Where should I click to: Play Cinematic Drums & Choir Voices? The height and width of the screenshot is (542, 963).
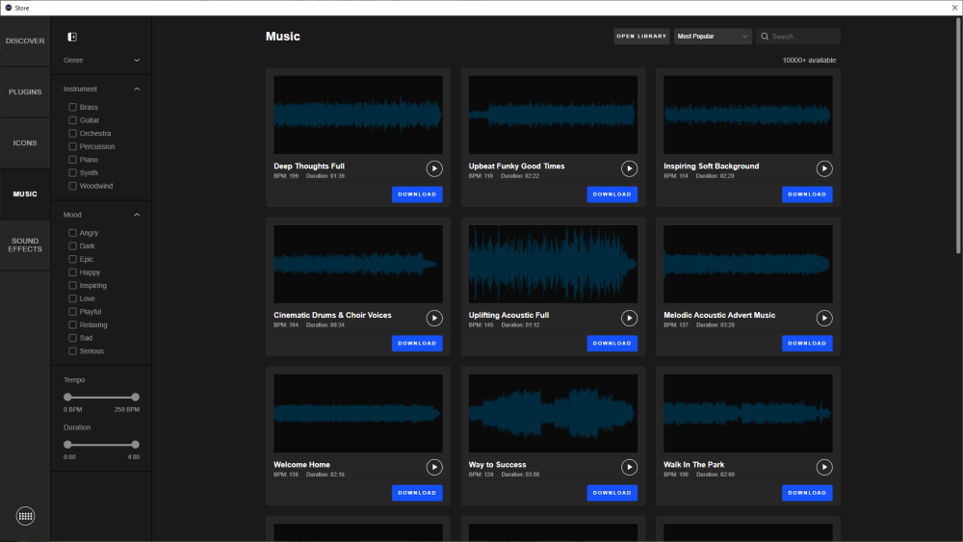click(434, 318)
